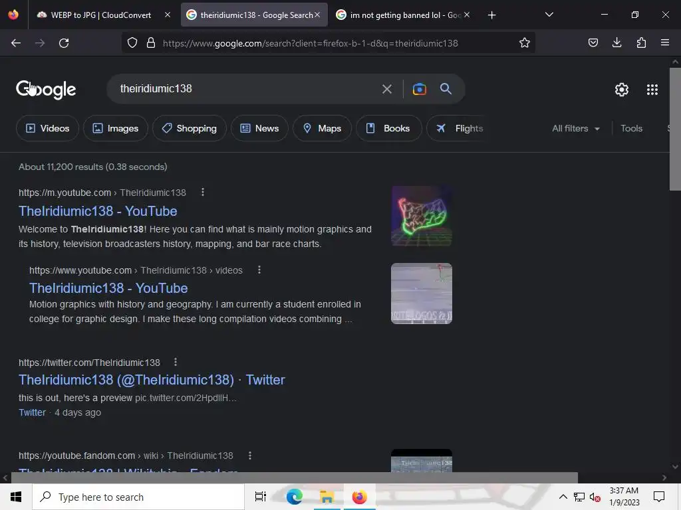Filter results by Videos
Viewport: 681px width, 510px height.
point(47,128)
